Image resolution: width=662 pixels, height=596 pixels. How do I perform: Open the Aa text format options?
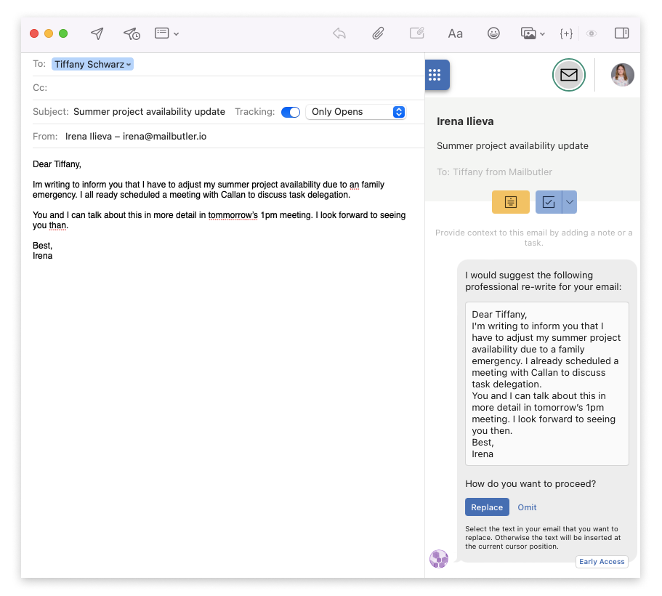coord(455,33)
